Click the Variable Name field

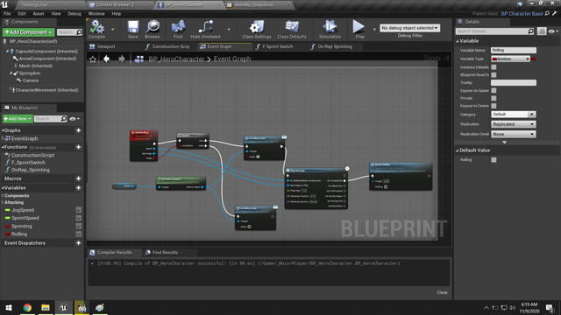tap(514, 51)
